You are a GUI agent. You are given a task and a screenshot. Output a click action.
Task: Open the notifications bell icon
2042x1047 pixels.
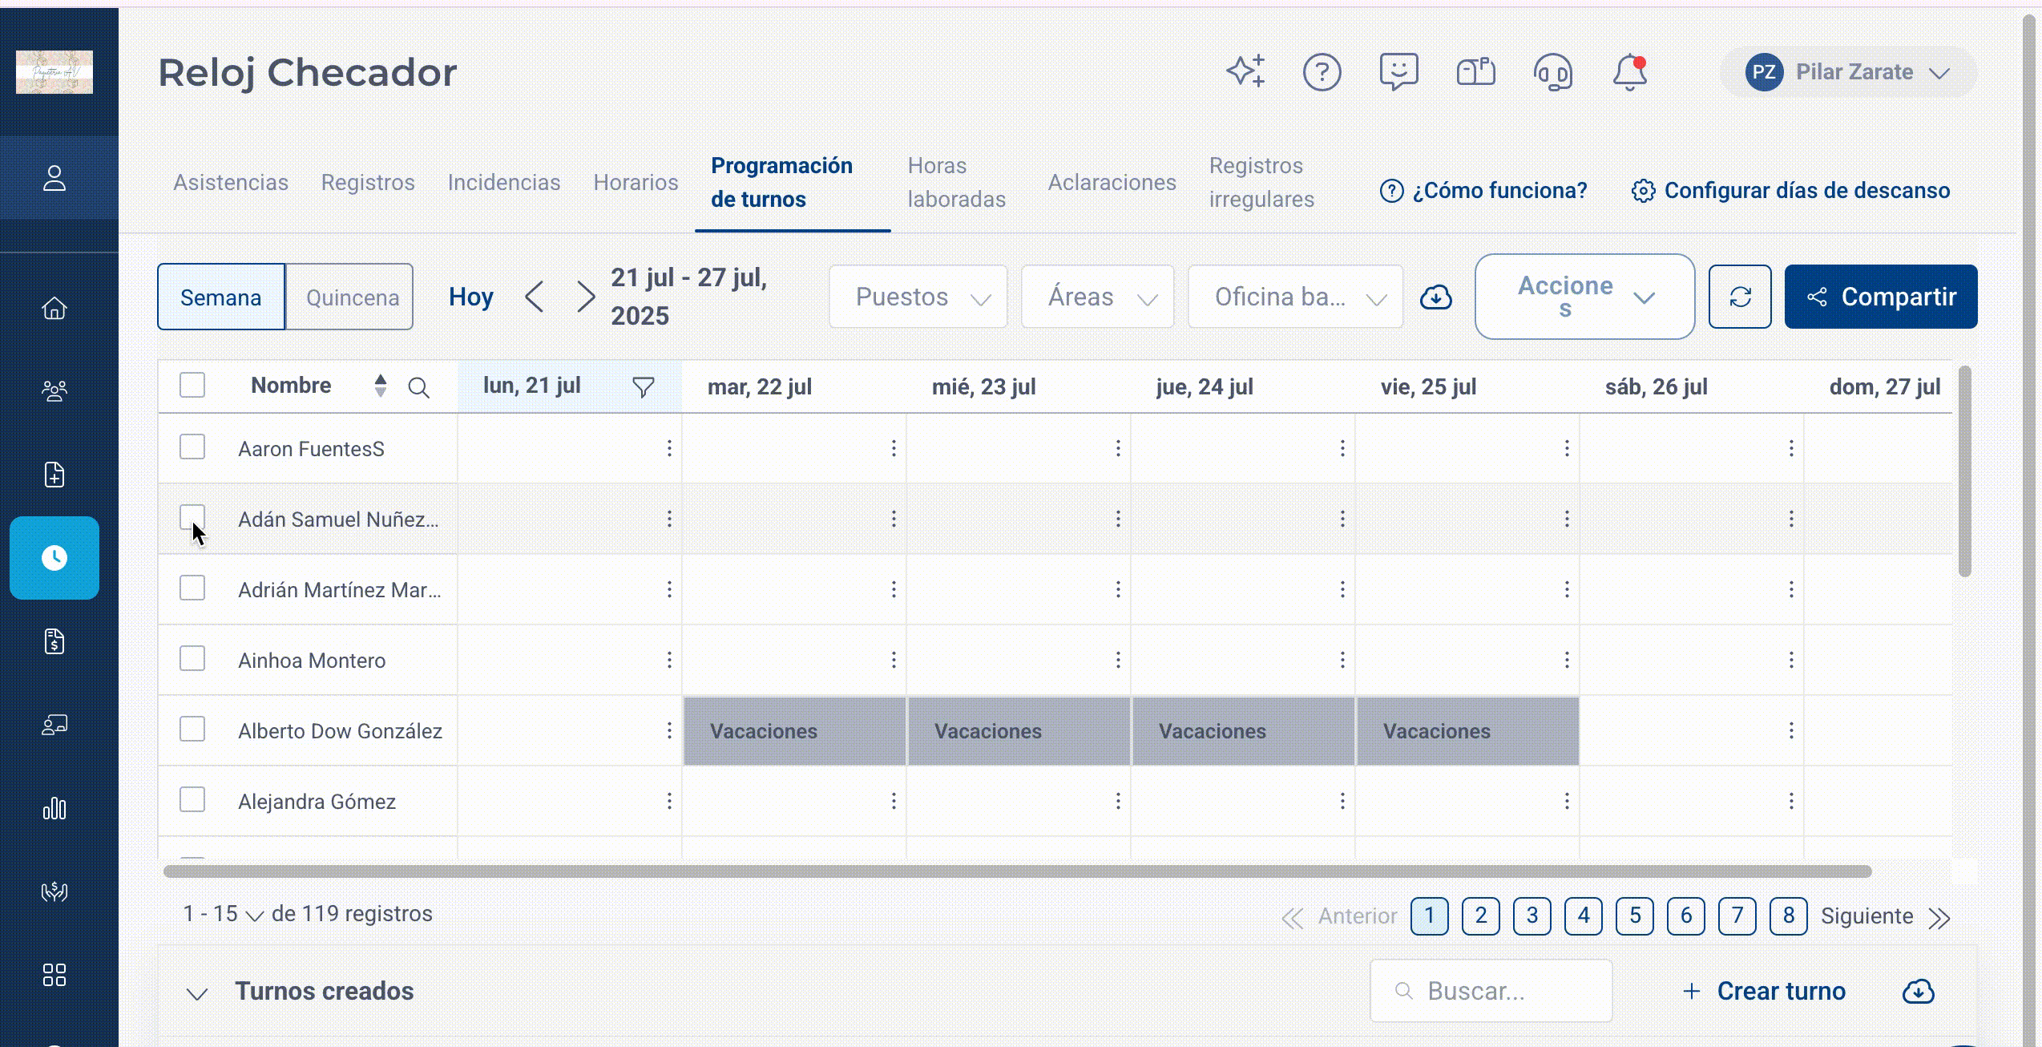tap(1629, 72)
